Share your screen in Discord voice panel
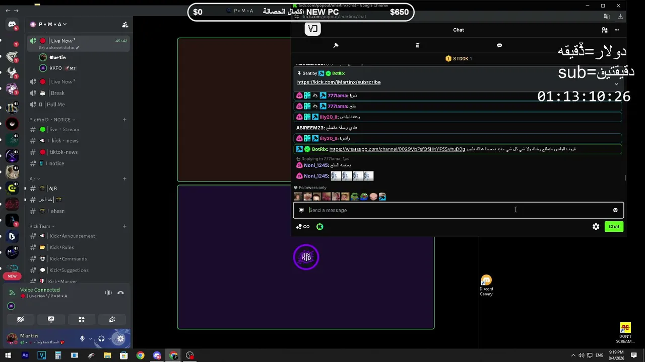 coord(51,319)
